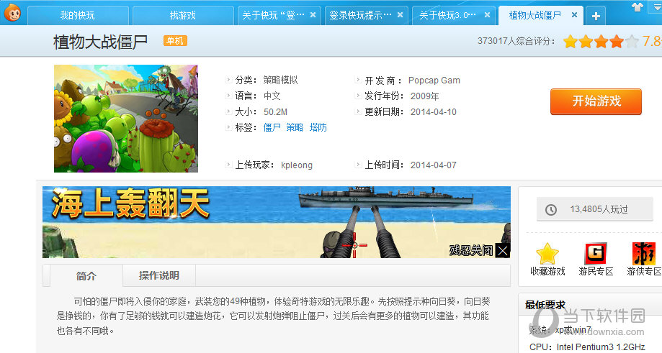Close the 植物大战僵尸 tab
The width and height of the screenshot is (662, 353).
point(574,15)
